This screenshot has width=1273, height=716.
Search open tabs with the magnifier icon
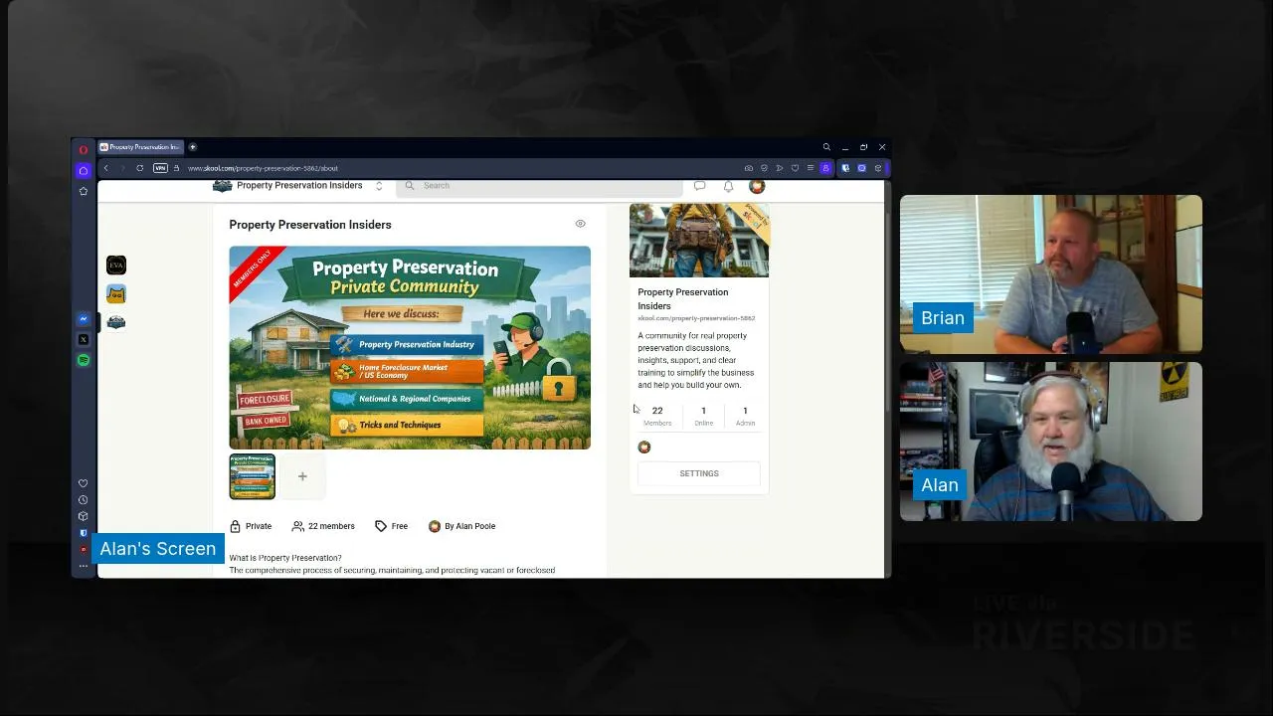826,147
